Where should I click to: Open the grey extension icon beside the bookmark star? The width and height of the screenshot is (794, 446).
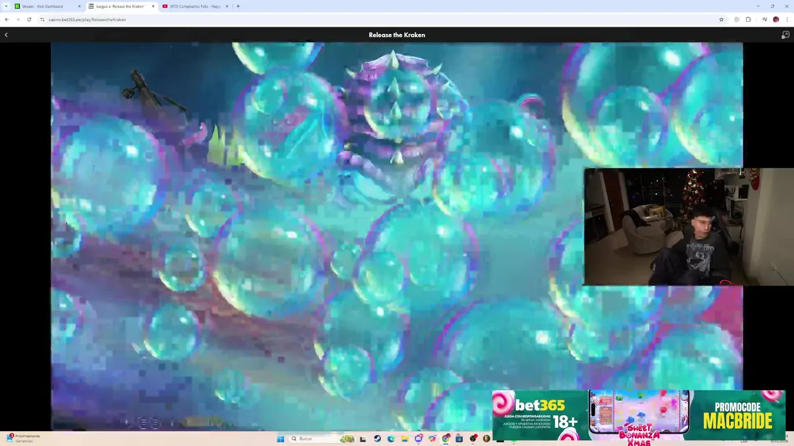point(737,19)
